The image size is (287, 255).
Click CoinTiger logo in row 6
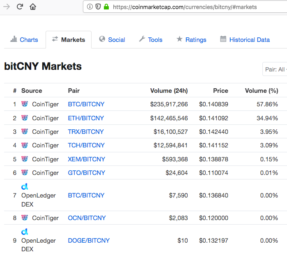click(x=25, y=172)
